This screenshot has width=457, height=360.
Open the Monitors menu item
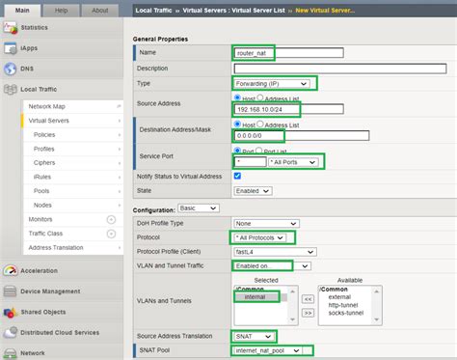coord(40,219)
